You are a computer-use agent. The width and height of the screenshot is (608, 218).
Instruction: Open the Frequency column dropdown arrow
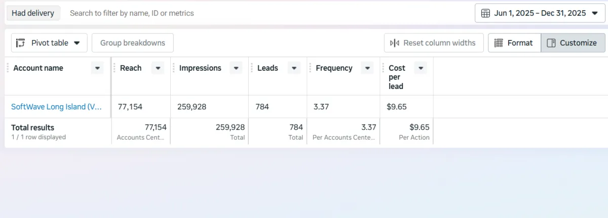click(367, 68)
